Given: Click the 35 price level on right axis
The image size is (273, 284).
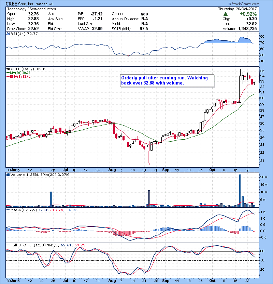Looking at the screenshot, I should point(262,71).
